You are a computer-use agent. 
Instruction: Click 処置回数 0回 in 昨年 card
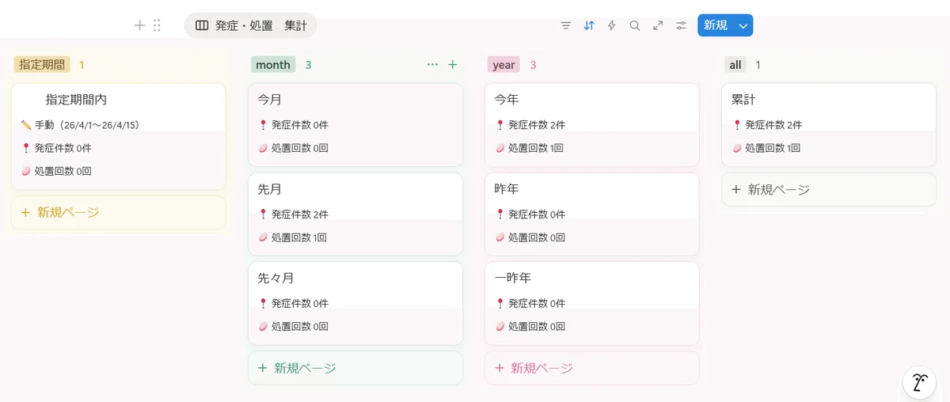tap(536, 237)
